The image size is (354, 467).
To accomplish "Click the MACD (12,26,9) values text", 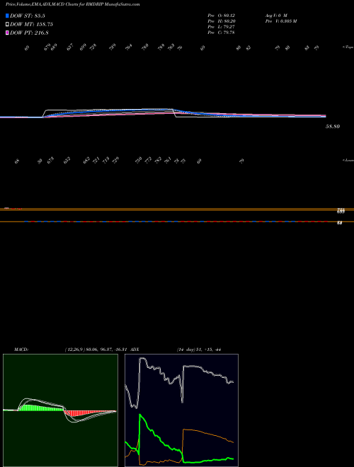I will [x=96, y=350].
